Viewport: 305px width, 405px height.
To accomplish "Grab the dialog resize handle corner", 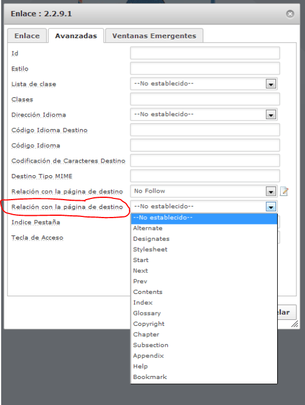I will click(295, 324).
